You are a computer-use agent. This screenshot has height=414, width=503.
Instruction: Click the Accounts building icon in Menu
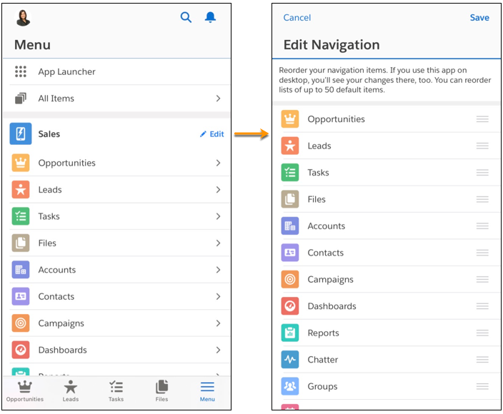(x=21, y=270)
